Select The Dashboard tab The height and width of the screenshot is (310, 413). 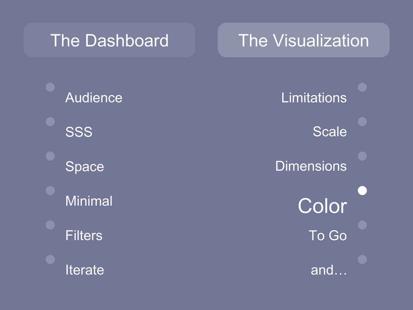coord(109,40)
